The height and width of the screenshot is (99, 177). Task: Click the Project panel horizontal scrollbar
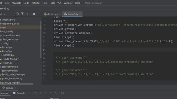point(17,84)
